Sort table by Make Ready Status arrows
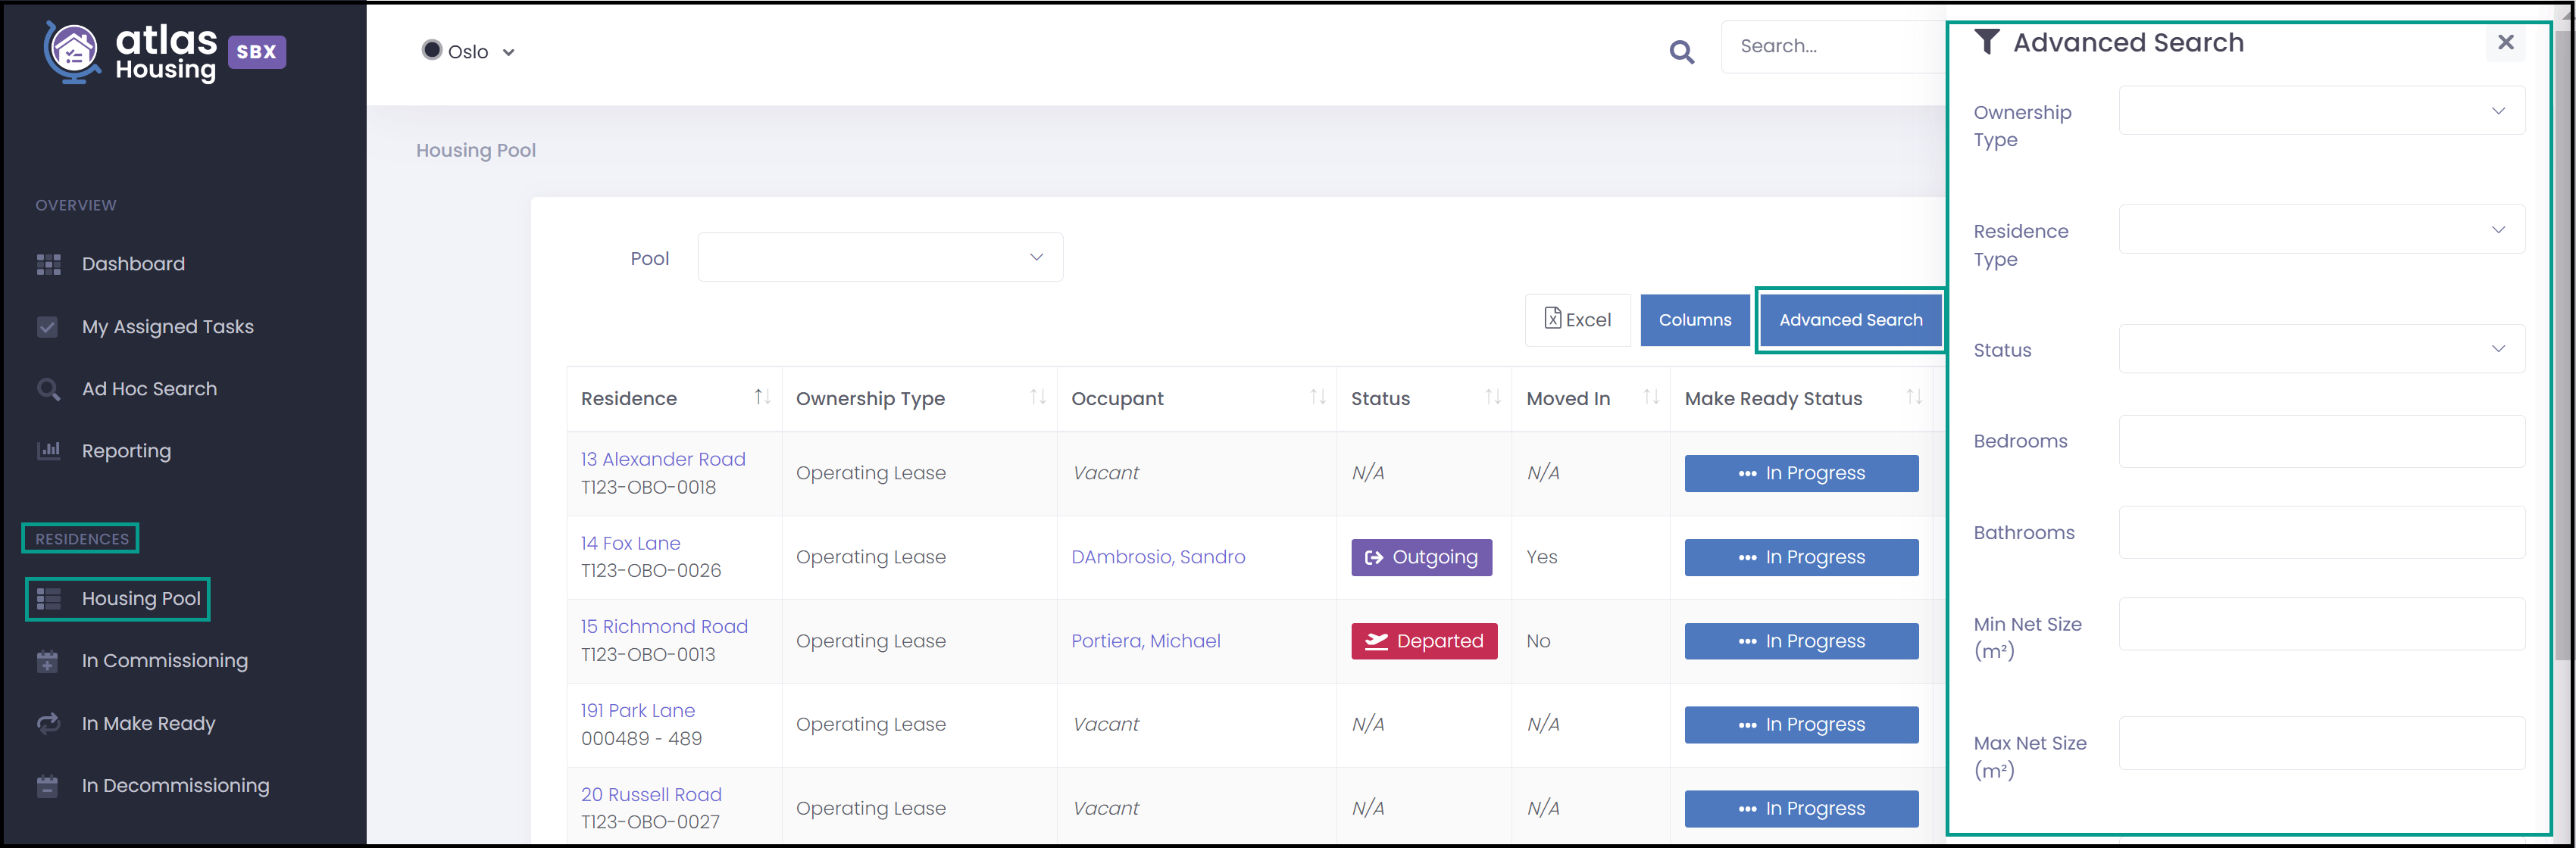 coord(1914,397)
